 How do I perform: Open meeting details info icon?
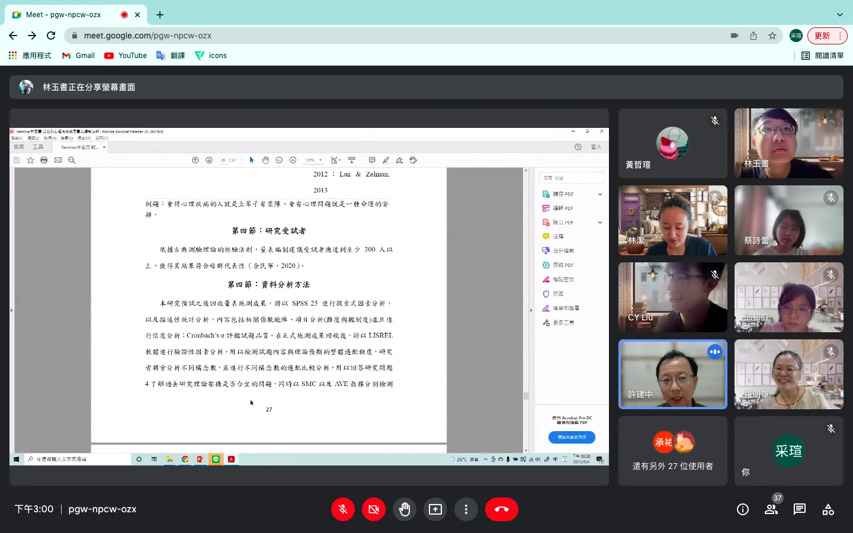point(743,509)
